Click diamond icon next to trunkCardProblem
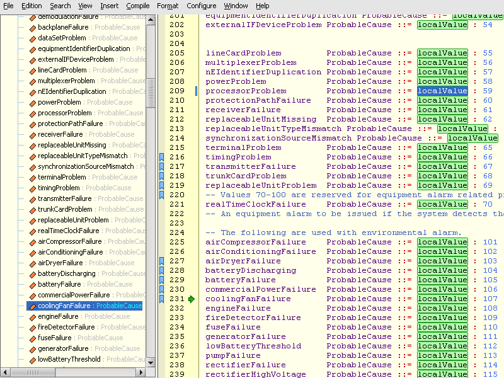Viewport: 504px width, 378px height. (33, 210)
